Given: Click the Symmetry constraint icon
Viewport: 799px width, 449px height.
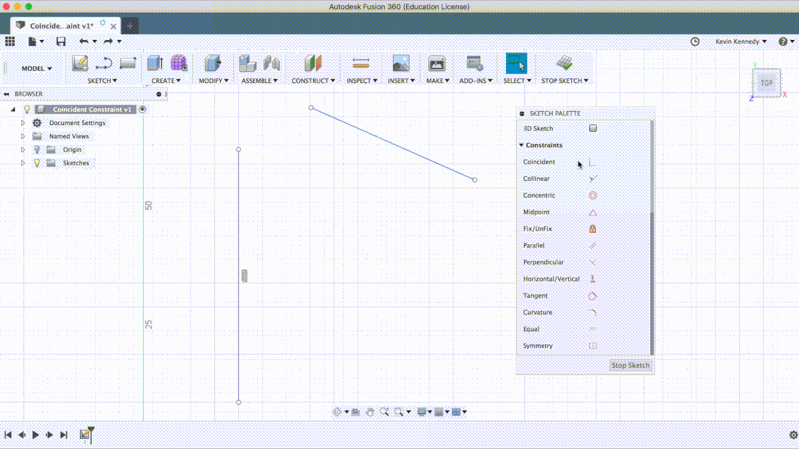Looking at the screenshot, I should tap(593, 346).
